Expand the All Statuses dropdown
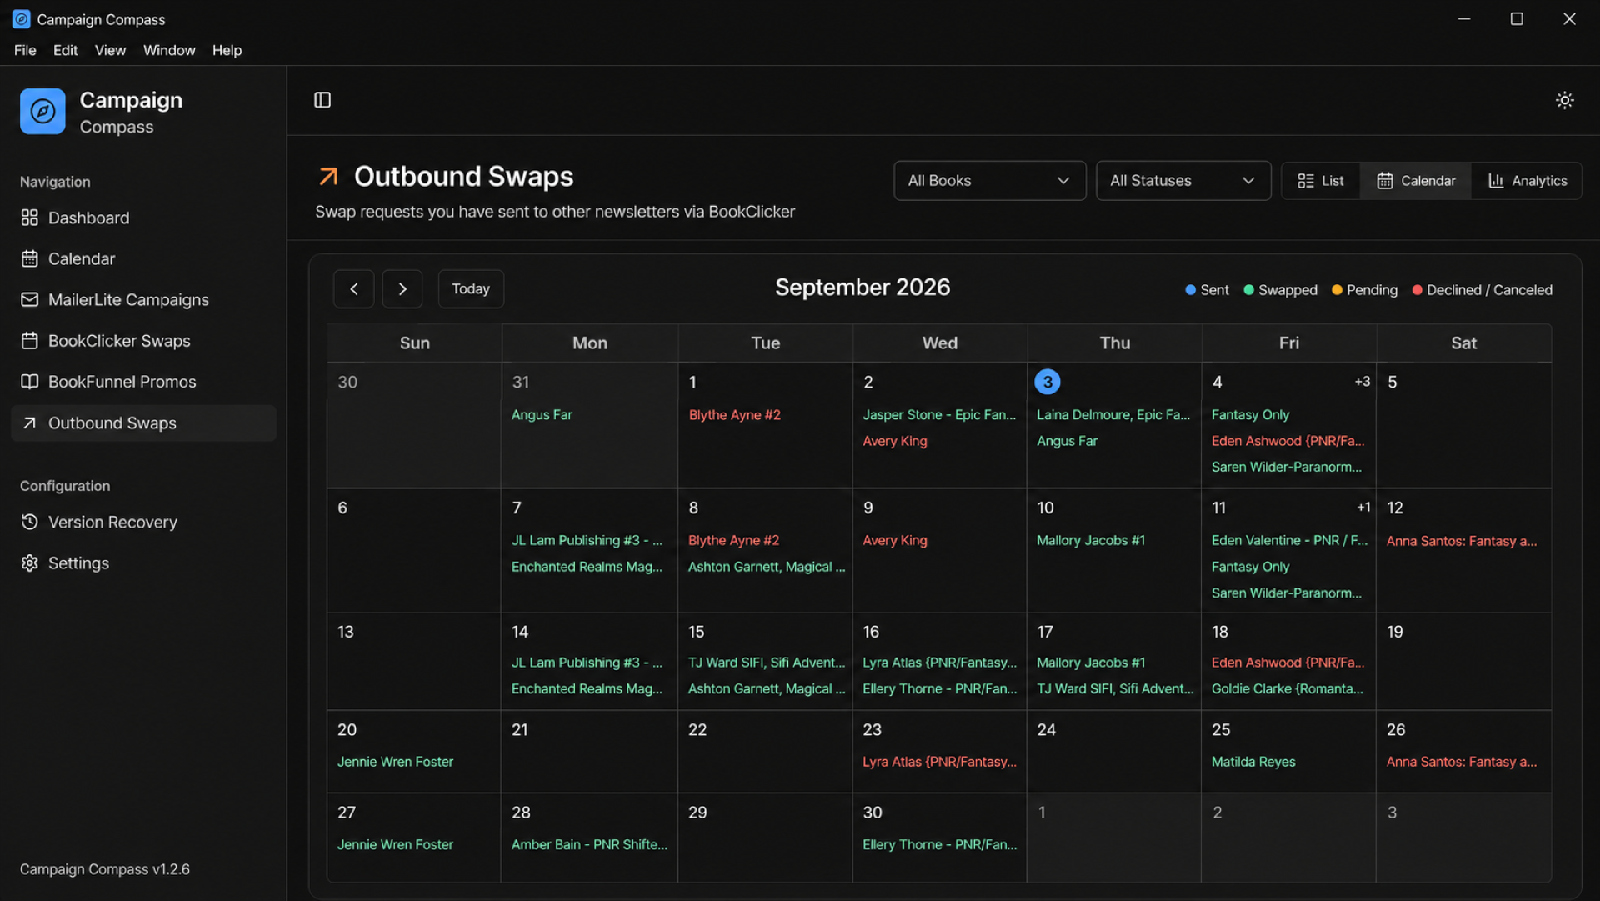 pos(1182,181)
